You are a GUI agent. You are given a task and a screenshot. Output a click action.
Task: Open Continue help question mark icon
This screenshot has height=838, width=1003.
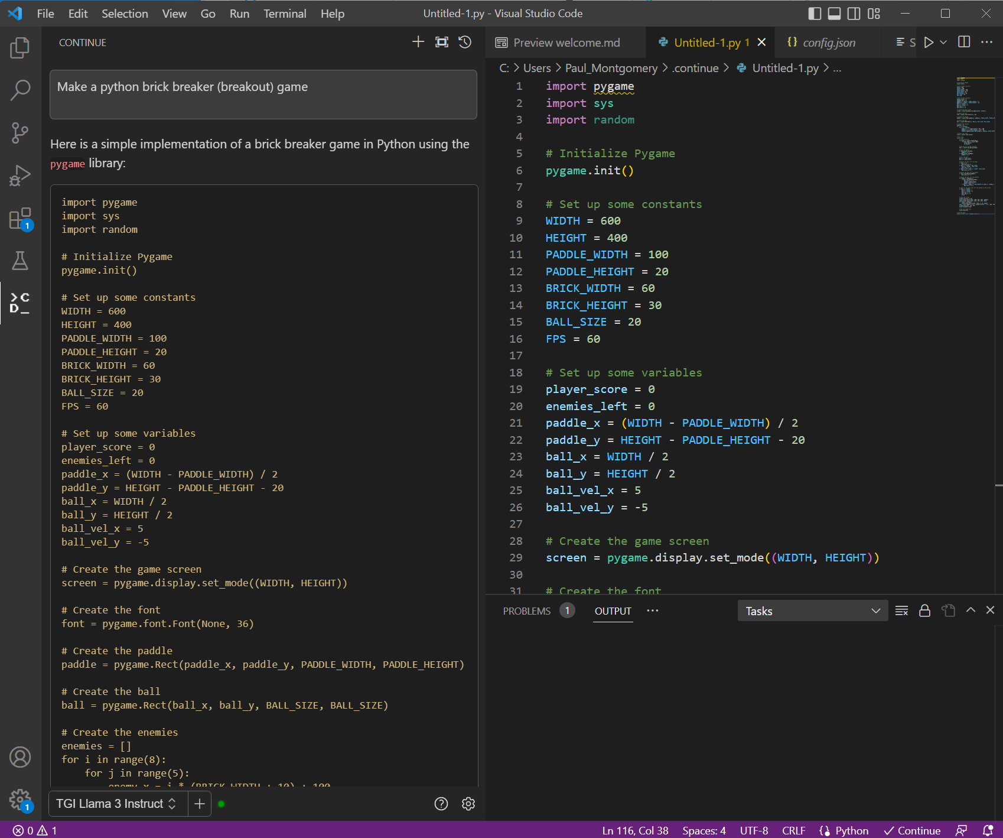pos(441,804)
